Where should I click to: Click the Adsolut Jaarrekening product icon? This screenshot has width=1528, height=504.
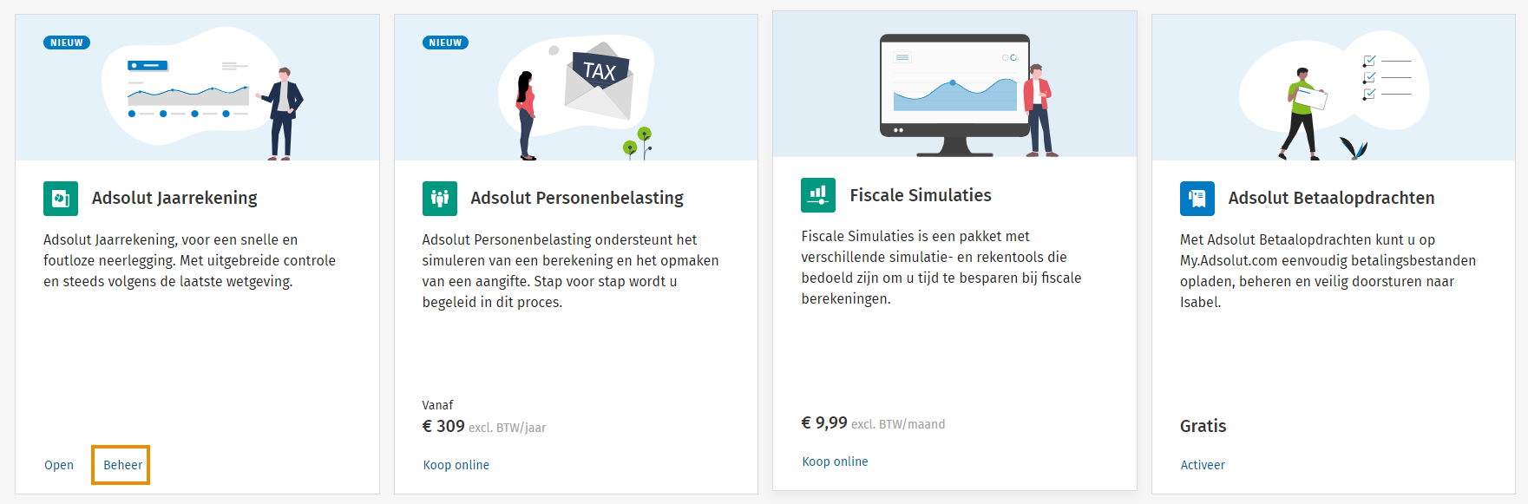click(59, 198)
